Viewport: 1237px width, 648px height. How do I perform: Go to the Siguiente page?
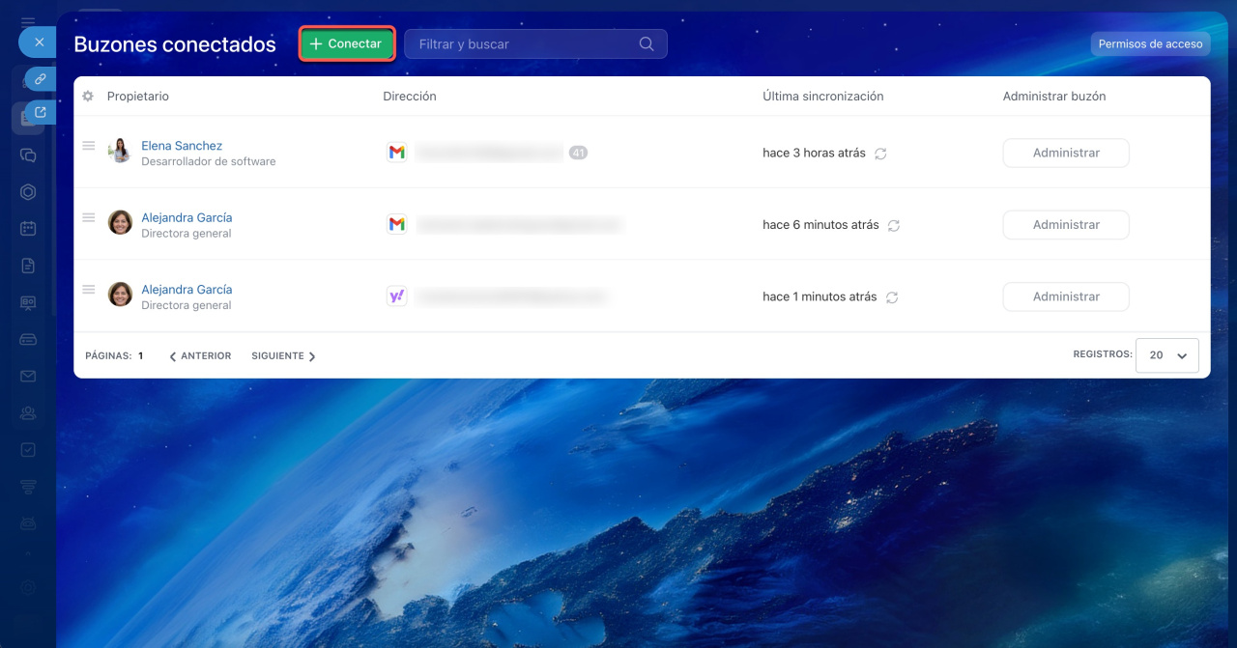pyautogui.click(x=283, y=356)
